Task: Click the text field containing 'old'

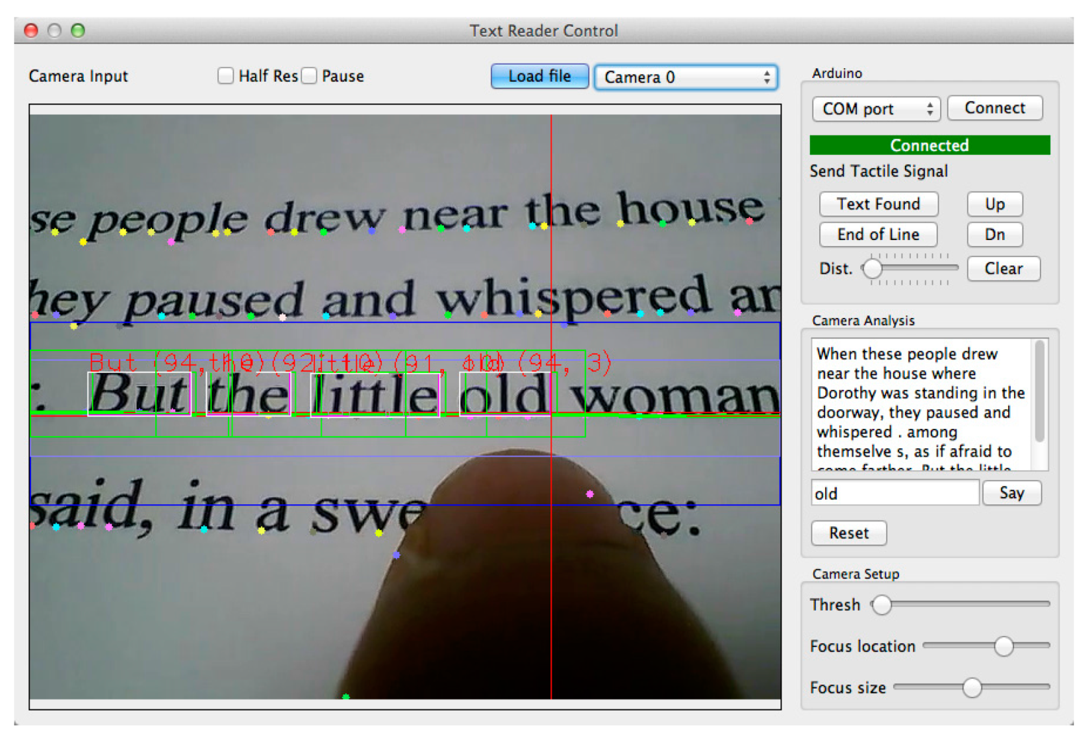Action: coord(894,493)
